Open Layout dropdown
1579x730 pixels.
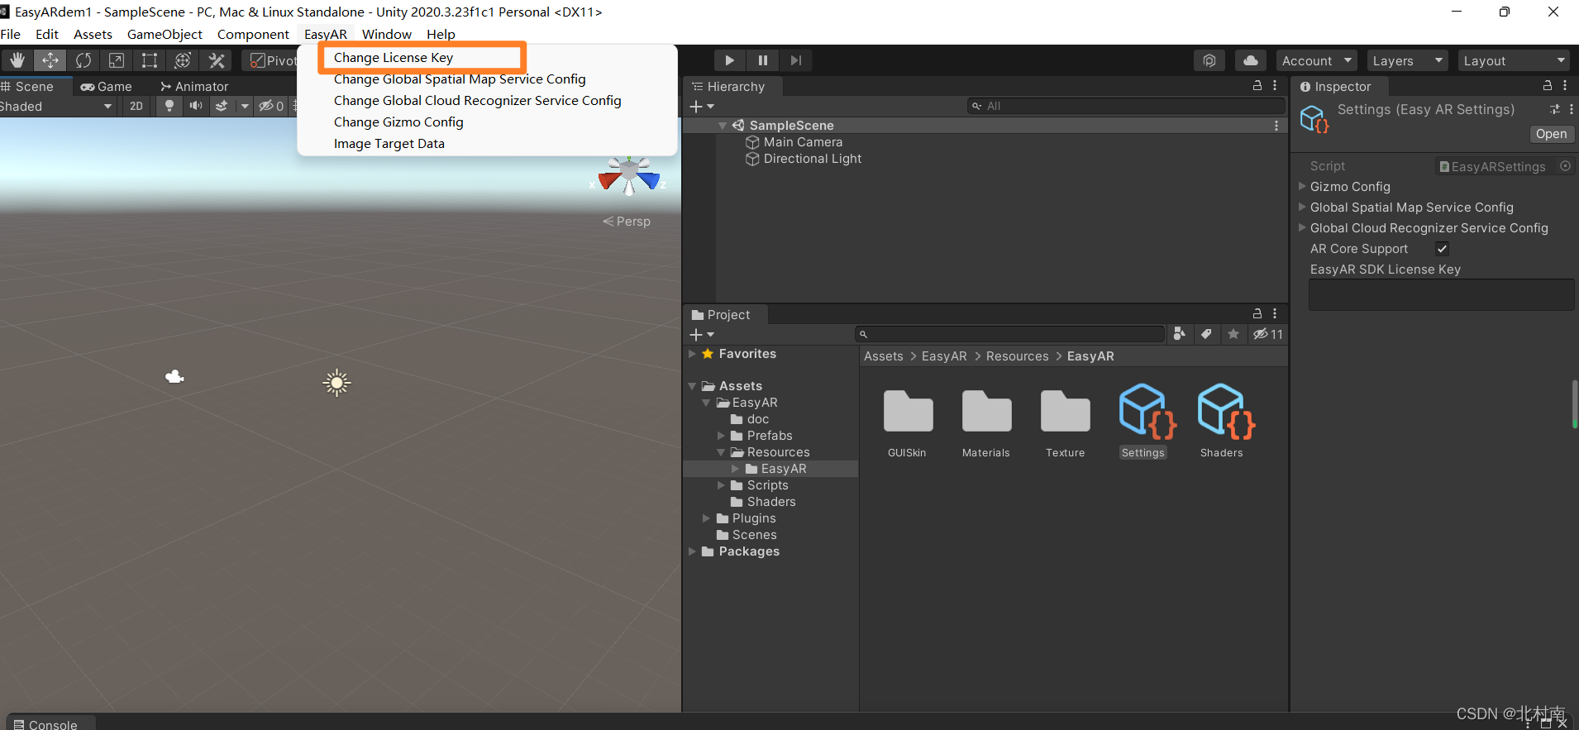(x=1513, y=60)
